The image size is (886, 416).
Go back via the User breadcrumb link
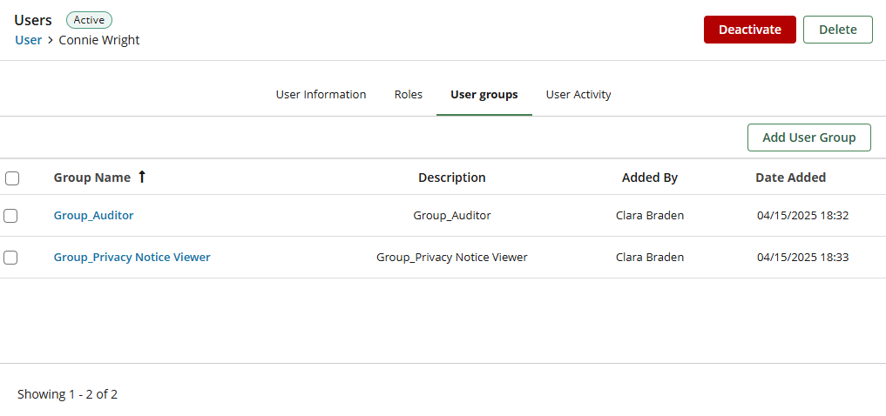[x=28, y=40]
